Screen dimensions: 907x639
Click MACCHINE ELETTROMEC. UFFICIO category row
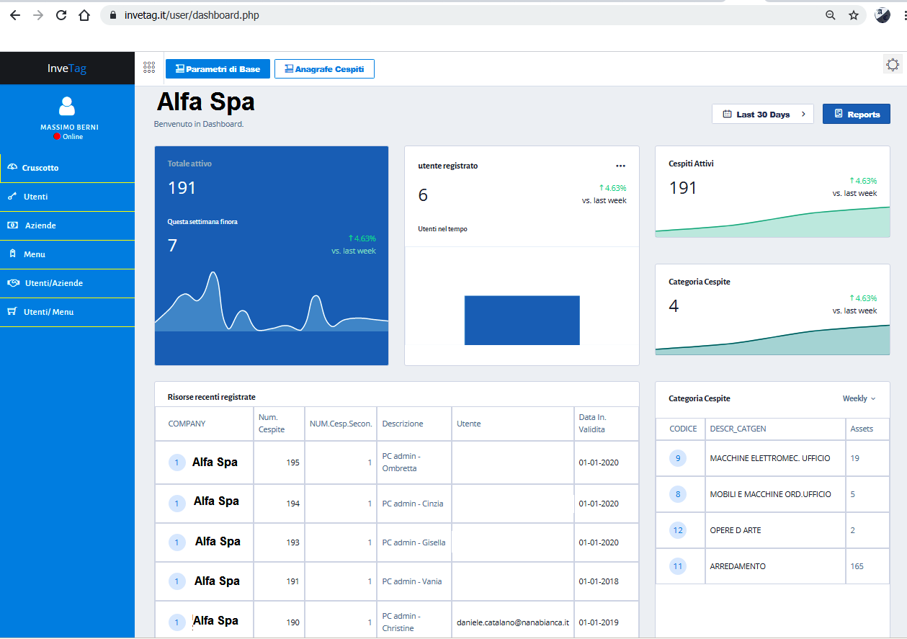(x=772, y=458)
